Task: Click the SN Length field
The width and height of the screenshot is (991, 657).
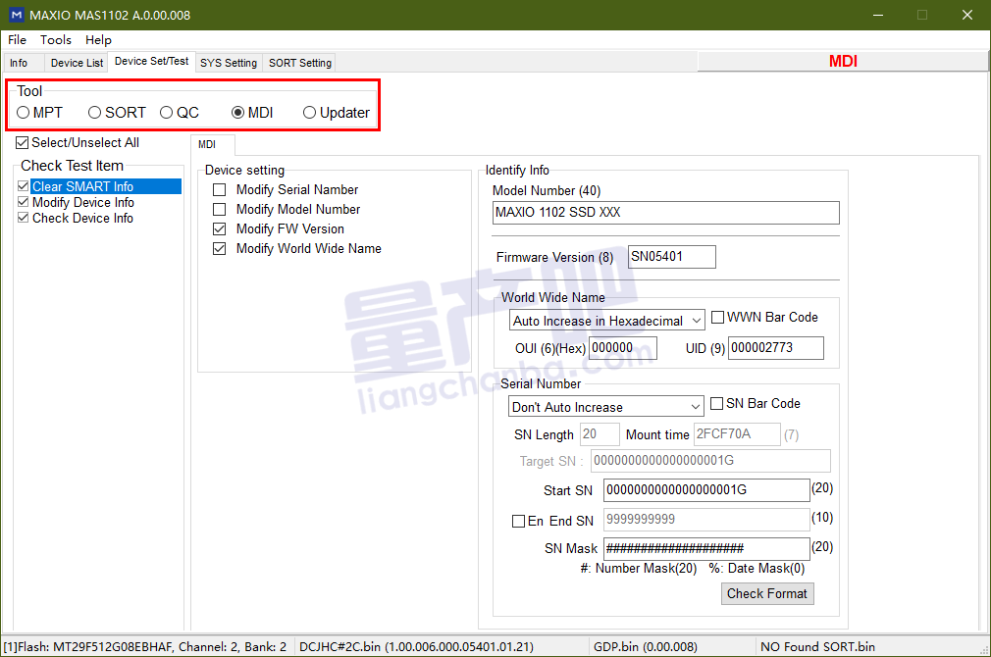Action: (x=600, y=434)
